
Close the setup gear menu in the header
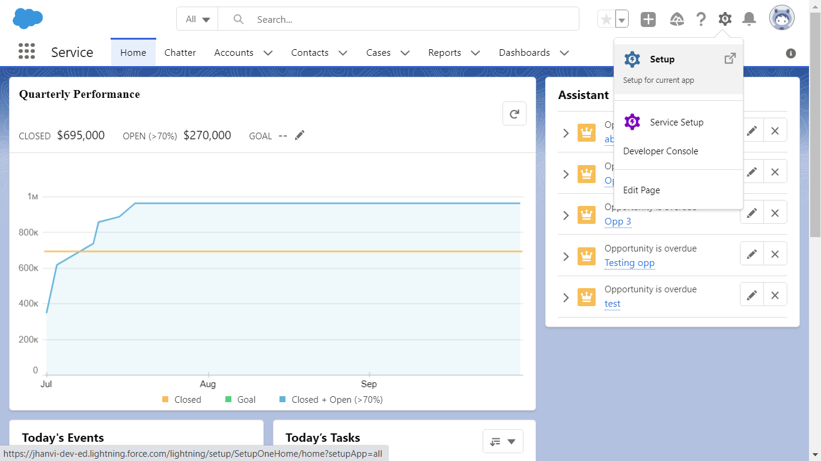725,19
